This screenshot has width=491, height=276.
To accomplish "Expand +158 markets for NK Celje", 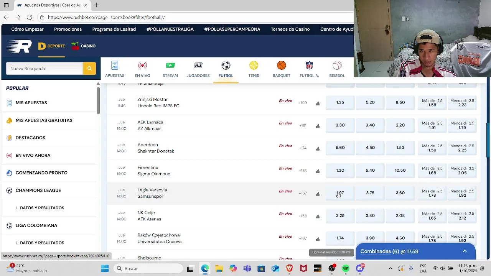I will 303,216.
